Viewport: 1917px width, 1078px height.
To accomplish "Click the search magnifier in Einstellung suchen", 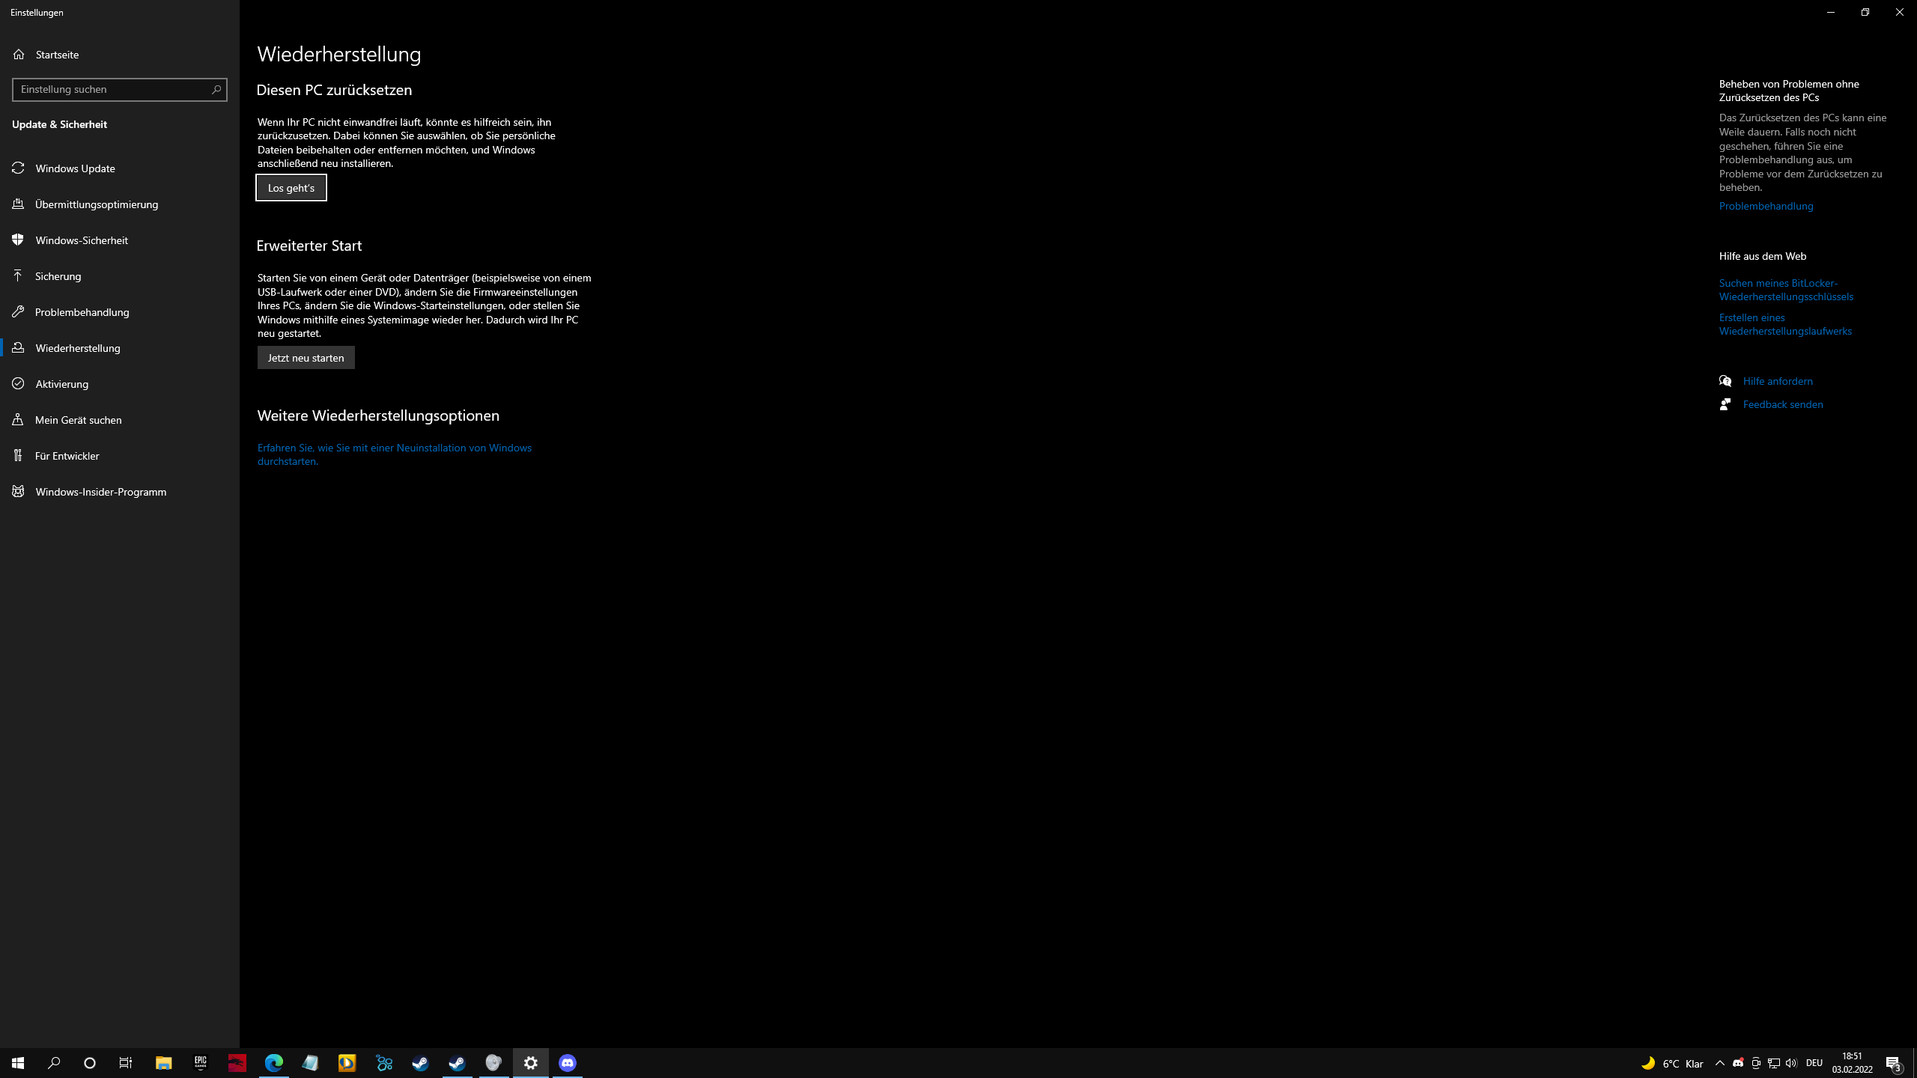I will [216, 89].
